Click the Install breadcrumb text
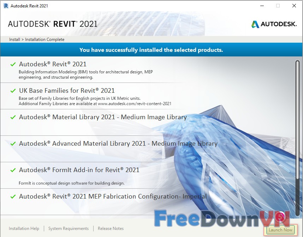The image size is (303, 237). point(14,39)
